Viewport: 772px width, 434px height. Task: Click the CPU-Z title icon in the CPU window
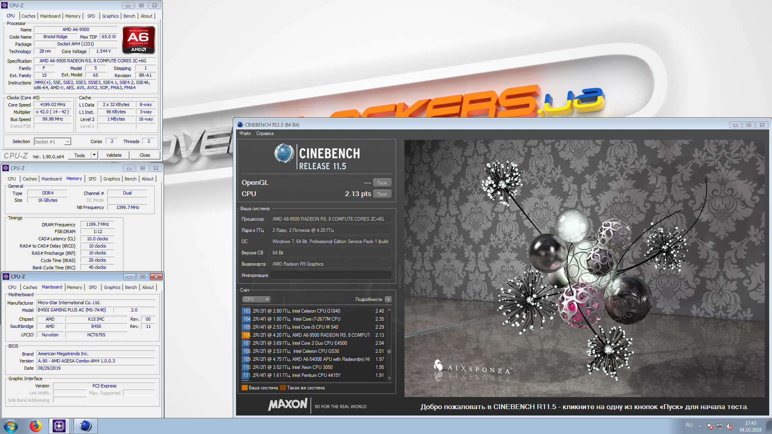pos(5,5)
